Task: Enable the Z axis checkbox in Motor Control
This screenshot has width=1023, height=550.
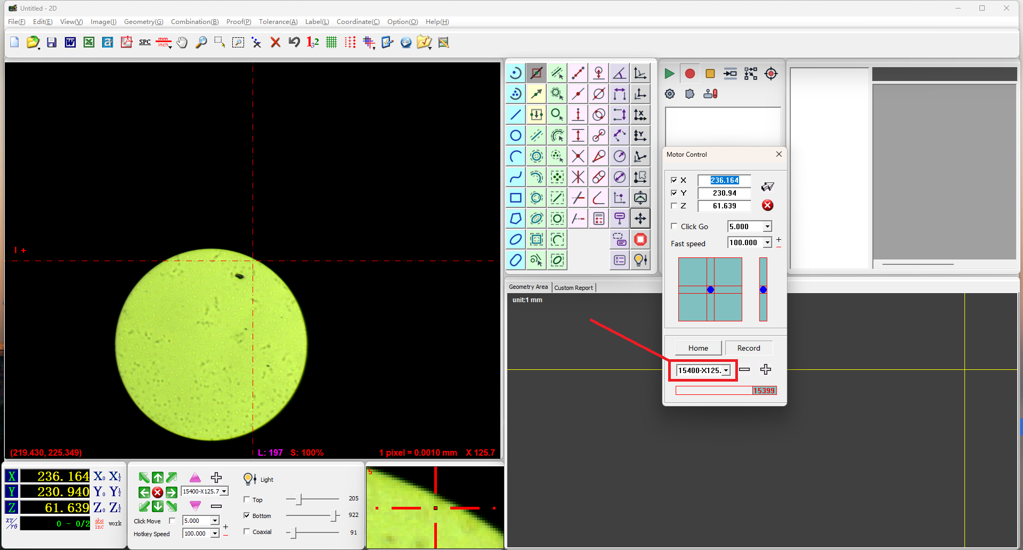Action: (x=674, y=206)
